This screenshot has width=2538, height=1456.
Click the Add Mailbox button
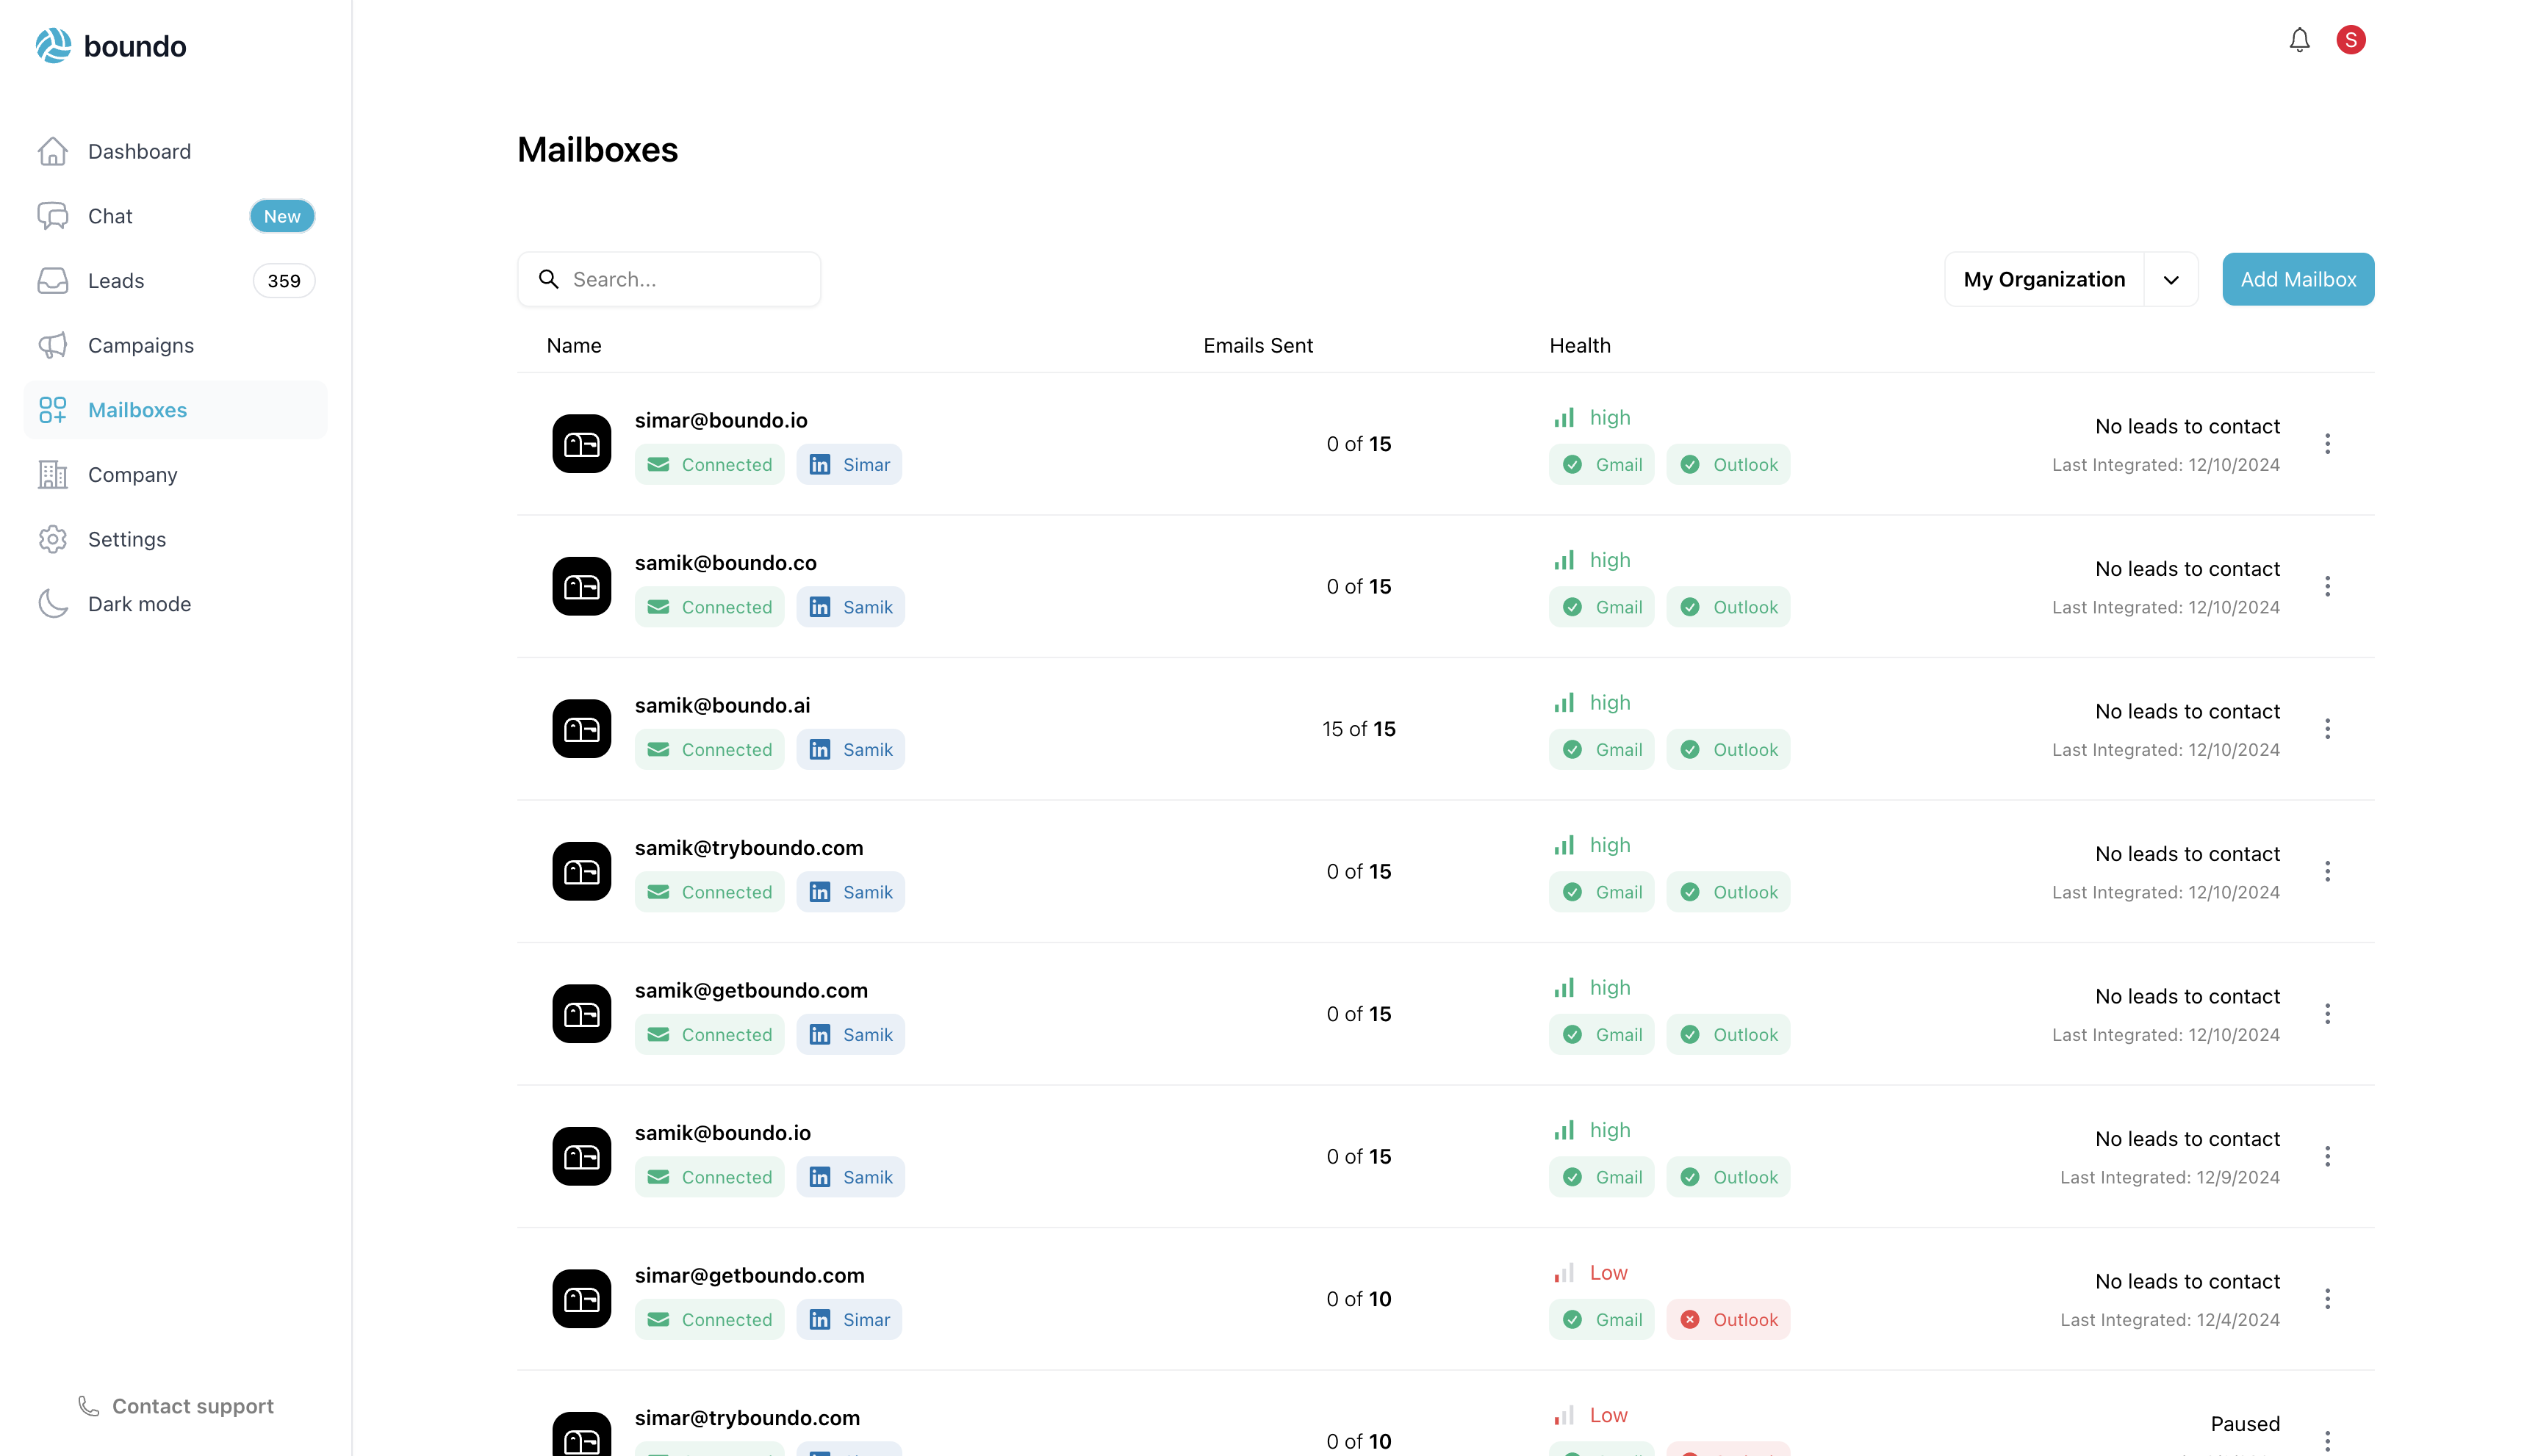pos(2297,280)
